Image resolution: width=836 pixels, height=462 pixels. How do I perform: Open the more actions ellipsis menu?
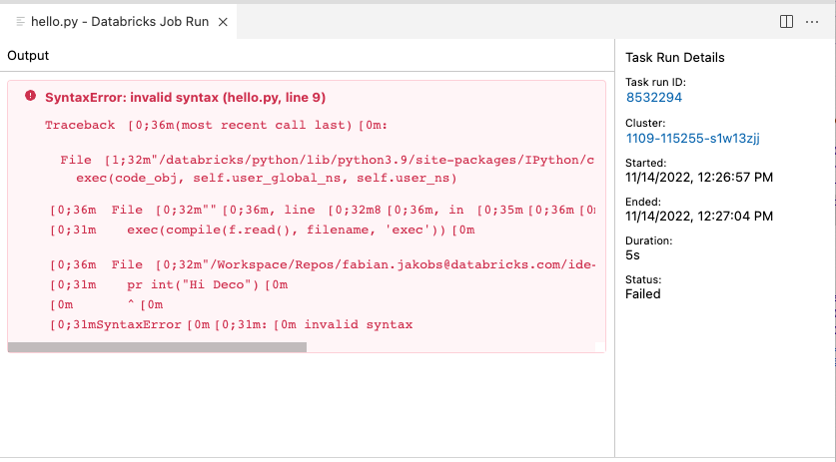click(x=812, y=22)
